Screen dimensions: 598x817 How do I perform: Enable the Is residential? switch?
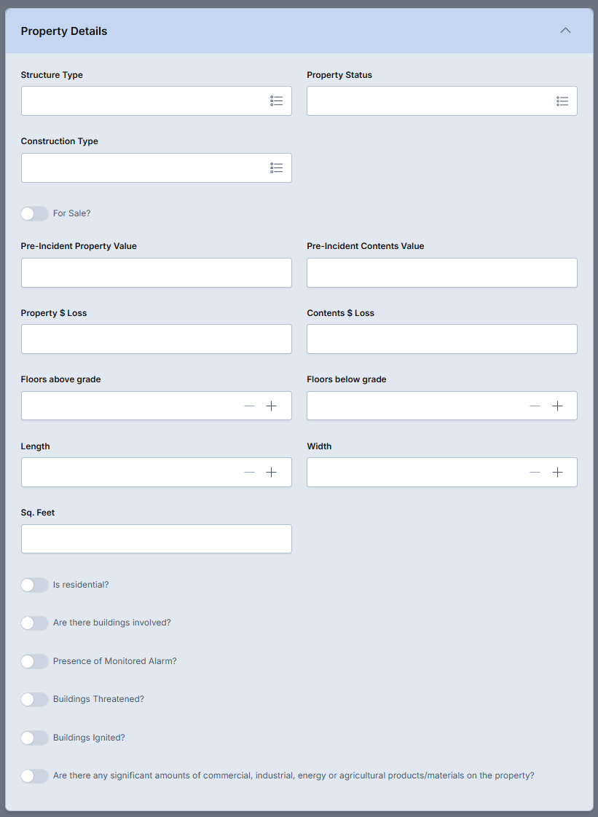34,585
